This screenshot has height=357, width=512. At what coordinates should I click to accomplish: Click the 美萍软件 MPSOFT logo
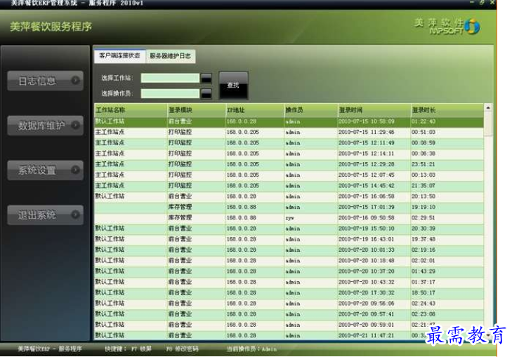click(x=447, y=27)
